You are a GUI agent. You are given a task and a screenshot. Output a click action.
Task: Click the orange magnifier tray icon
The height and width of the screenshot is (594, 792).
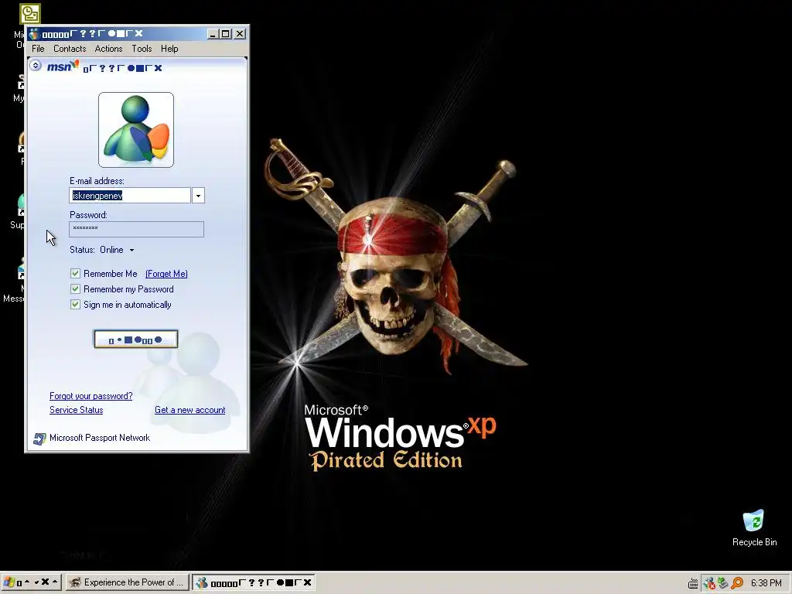(737, 583)
